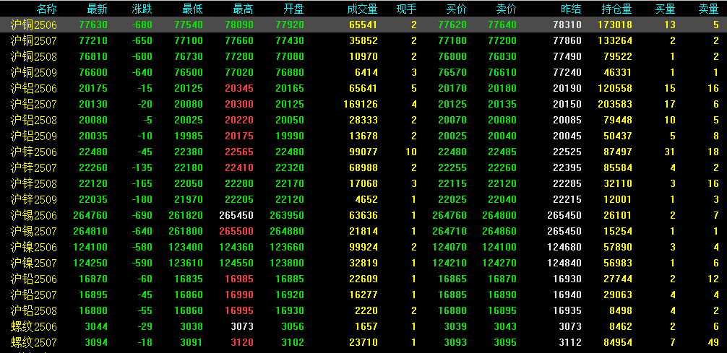Image resolution: width=727 pixels, height=353 pixels.
Task: Select the 沪锌2506 contract name
Action: [x=34, y=152]
